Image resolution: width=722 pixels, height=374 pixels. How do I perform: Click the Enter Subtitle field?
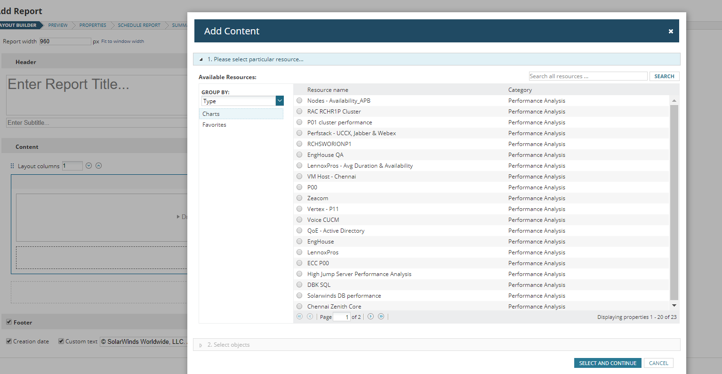pos(97,122)
